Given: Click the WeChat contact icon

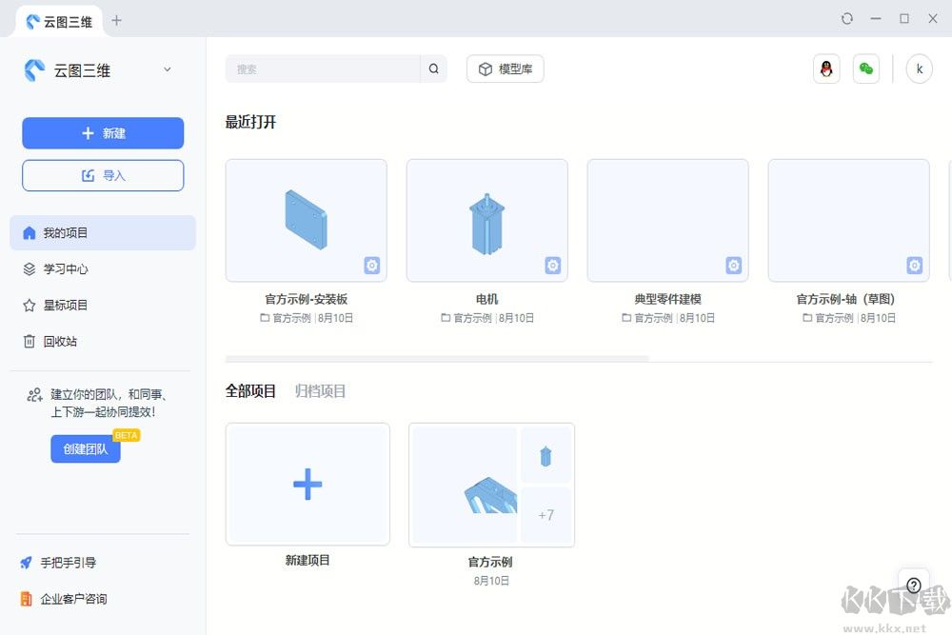Looking at the screenshot, I should click(x=865, y=69).
